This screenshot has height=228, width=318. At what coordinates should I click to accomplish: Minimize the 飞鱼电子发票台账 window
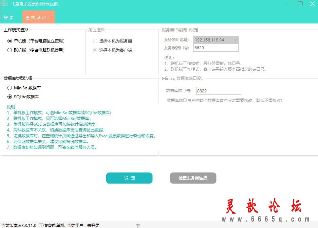pyautogui.click(x=288, y=4)
